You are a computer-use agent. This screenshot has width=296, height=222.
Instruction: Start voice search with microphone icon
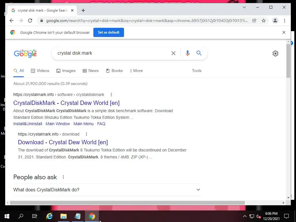[x=187, y=53]
